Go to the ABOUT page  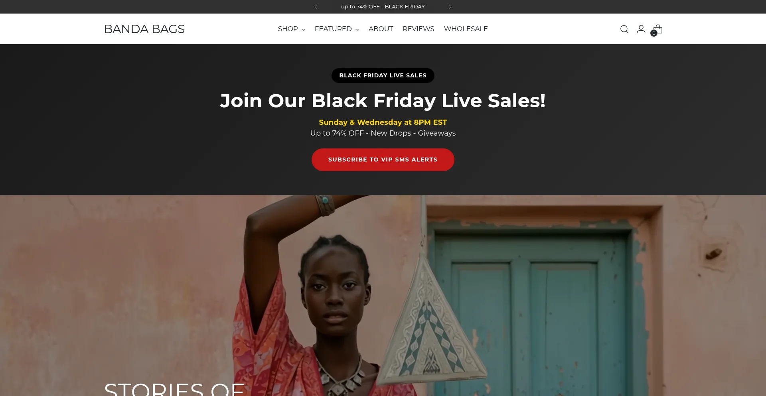(381, 29)
